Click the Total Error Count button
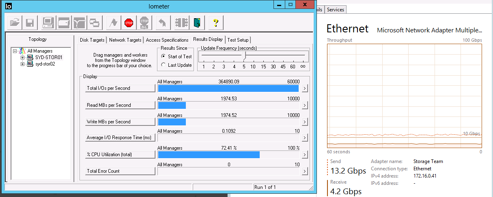The height and width of the screenshot is (197, 493). (120, 171)
